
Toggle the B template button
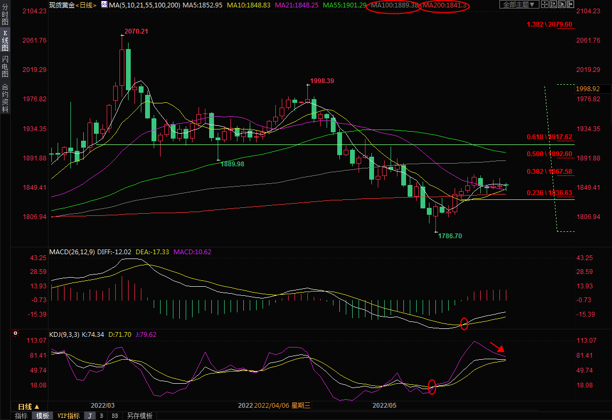[x=101, y=416]
